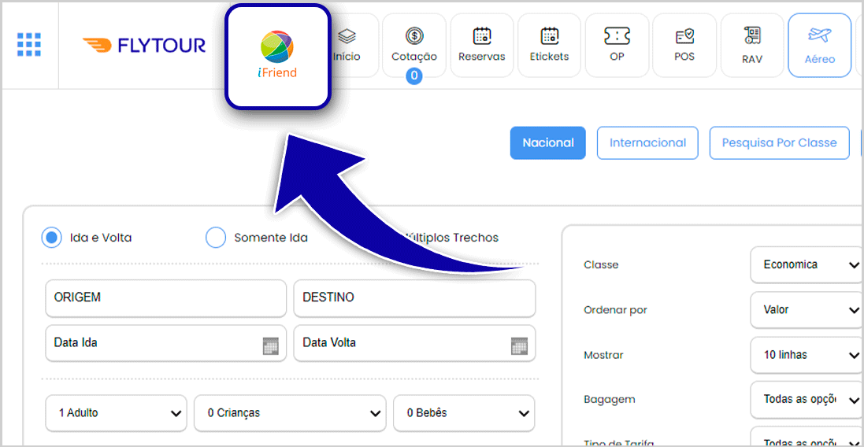
Task: Go to Início in the top navigation
Action: 347,45
